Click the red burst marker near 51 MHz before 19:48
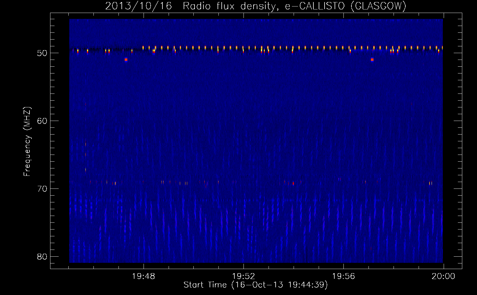The height and width of the screenshot is (295, 477). (x=126, y=60)
